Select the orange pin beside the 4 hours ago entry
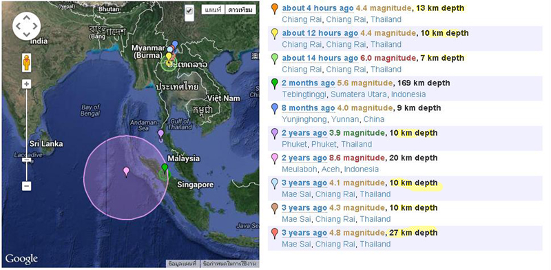The image size is (551, 270). pyautogui.click(x=275, y=8)
